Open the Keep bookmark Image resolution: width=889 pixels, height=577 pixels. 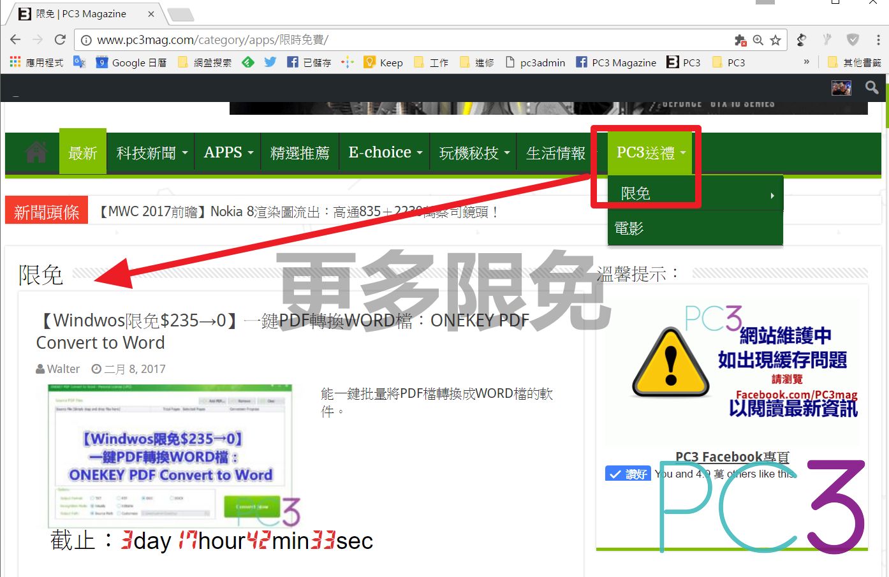(x=383, y=62)
